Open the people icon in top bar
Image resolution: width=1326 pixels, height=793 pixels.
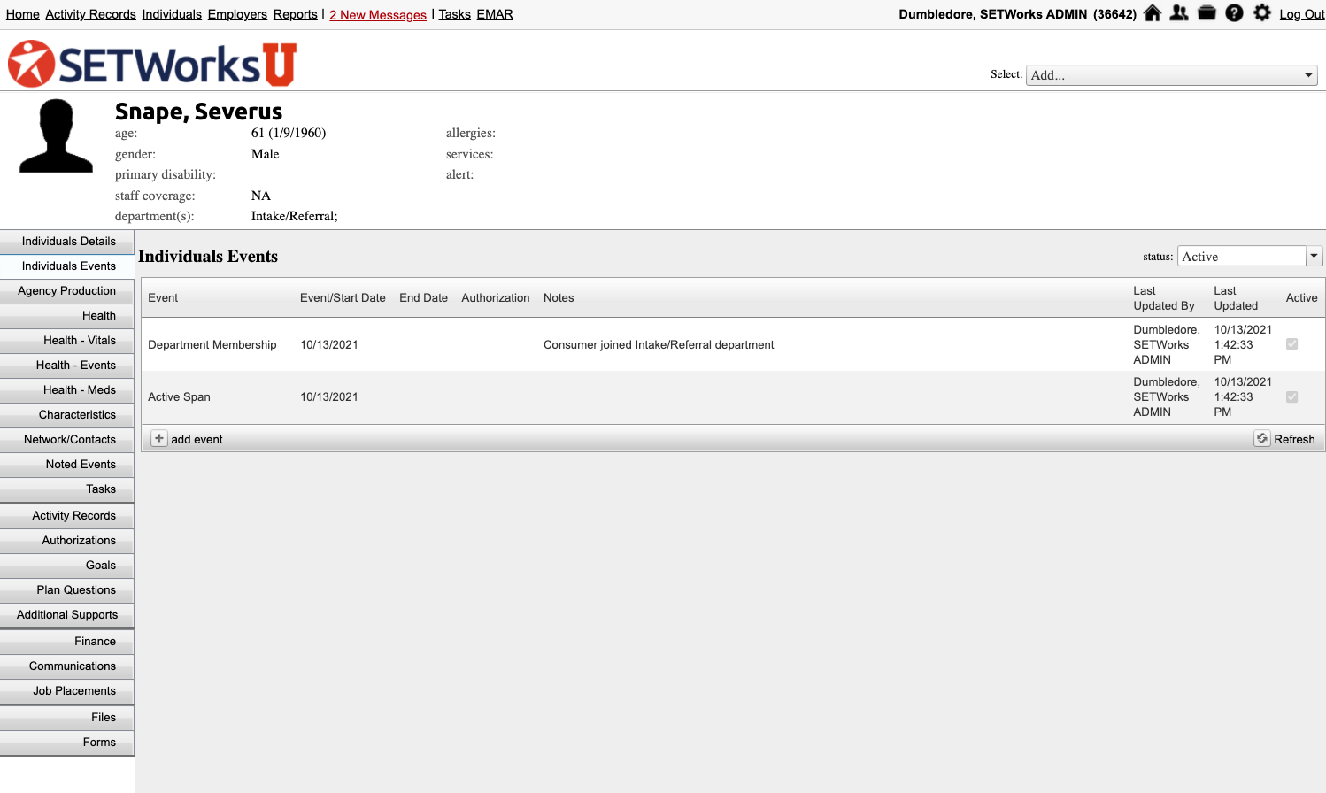point(1179,13)
